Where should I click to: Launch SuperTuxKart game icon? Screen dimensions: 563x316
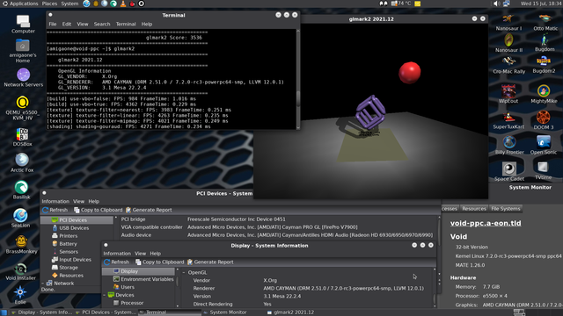point(508,120)
